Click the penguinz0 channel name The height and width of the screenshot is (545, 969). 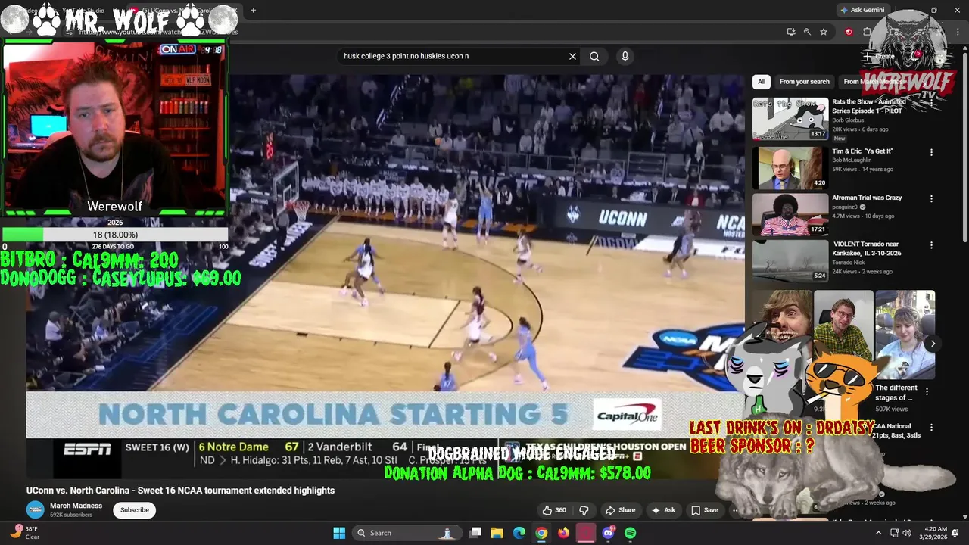pyautogui.click(x=845, y=207)
